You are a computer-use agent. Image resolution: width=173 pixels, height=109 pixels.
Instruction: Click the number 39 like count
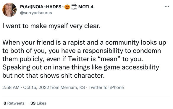pyautogui.click(x=33, y=103)
